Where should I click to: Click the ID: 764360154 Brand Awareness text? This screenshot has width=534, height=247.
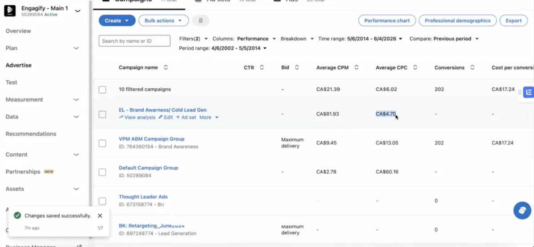pos(158,146)
